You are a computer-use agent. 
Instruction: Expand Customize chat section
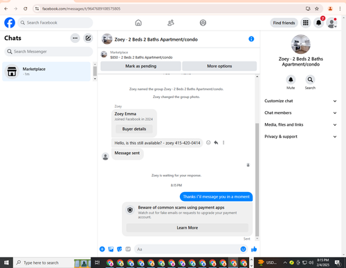[x=300, y=101]
